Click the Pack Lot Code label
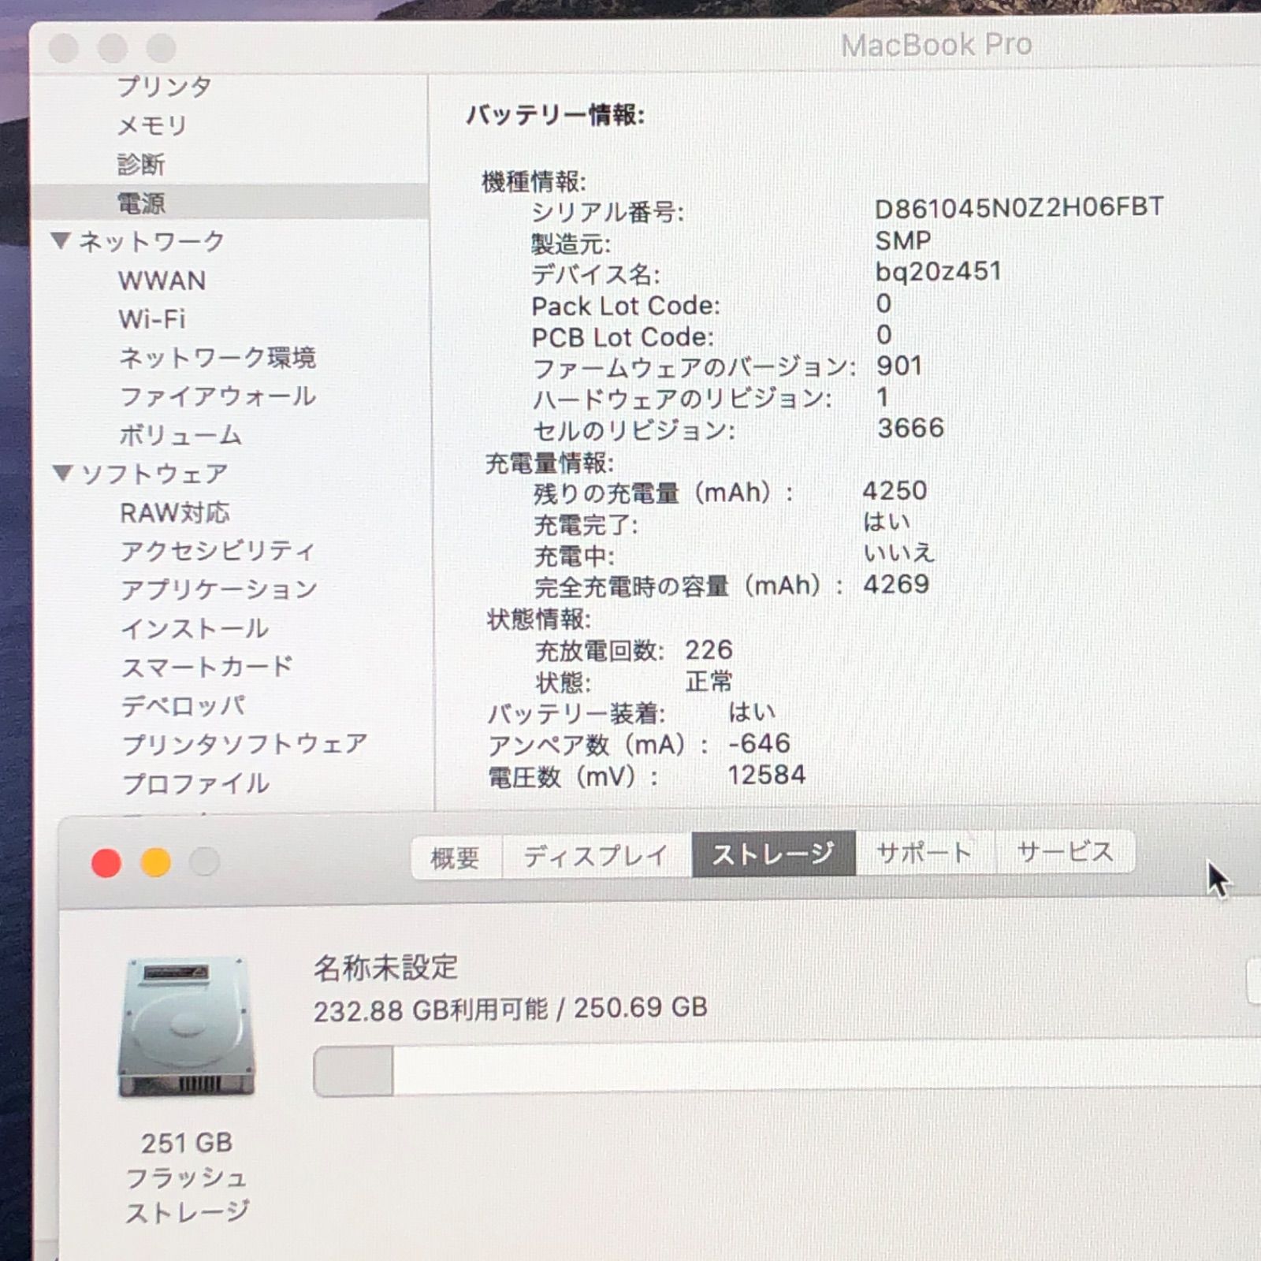Viewport: 1261px width, 1261px height. coord(626,306)
